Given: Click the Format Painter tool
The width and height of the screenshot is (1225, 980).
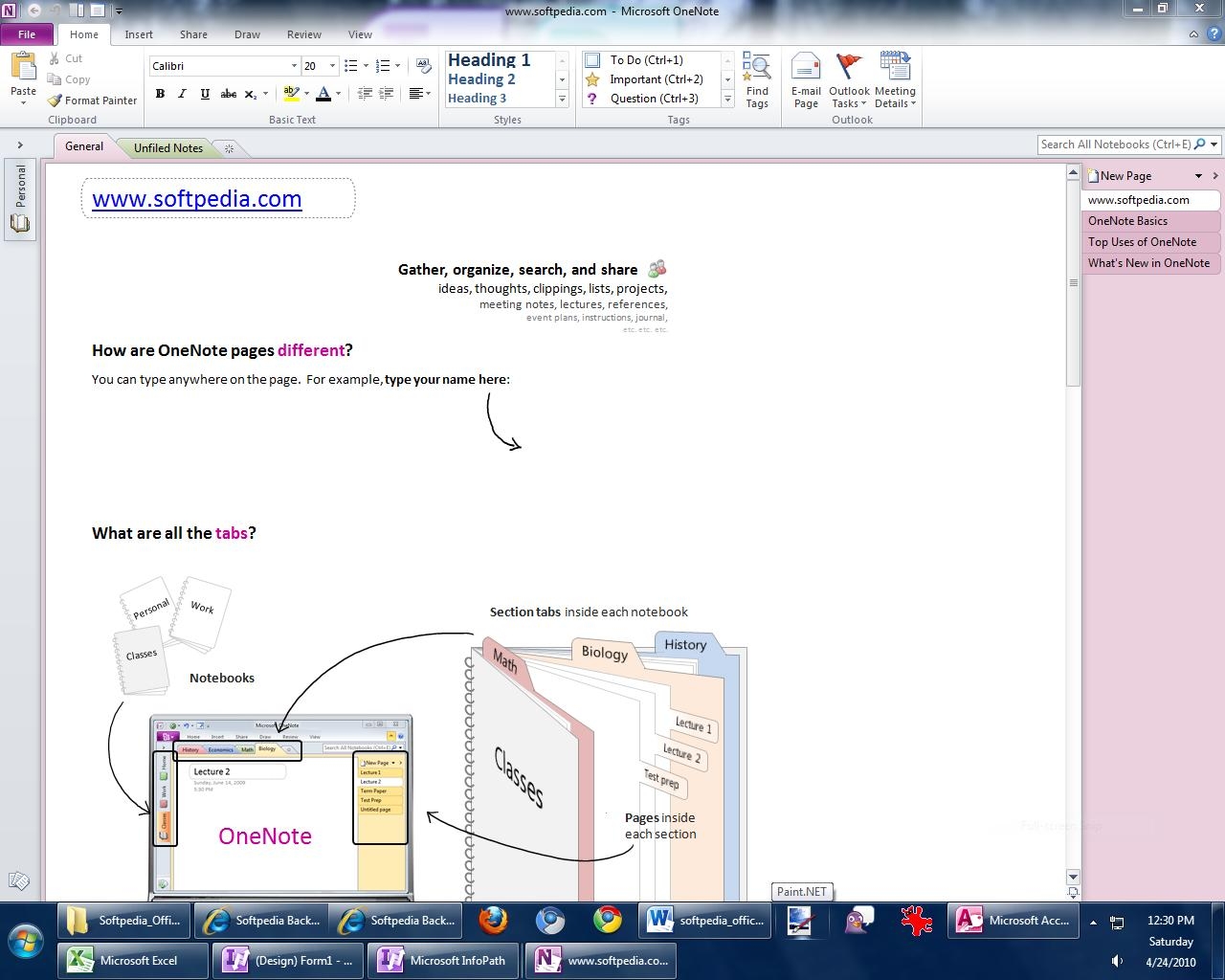Looking at the screenshot, I should tap(93, 100).
